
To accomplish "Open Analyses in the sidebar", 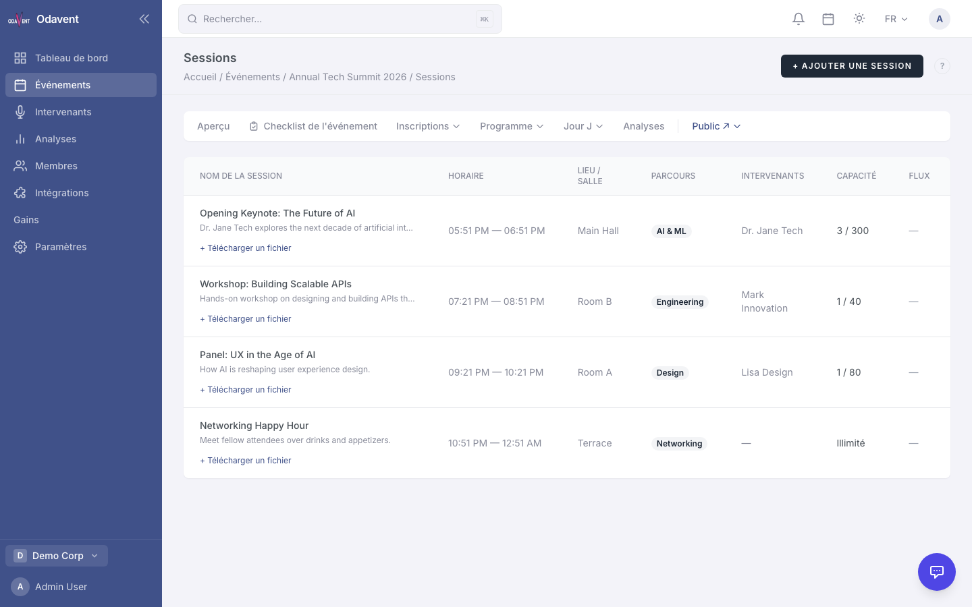I will point(81,139).
